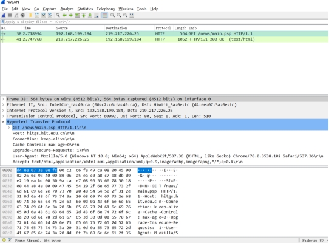Expand Transmission Control Protocol section
The width and height of the screenshot is (329, 243).
3,116
